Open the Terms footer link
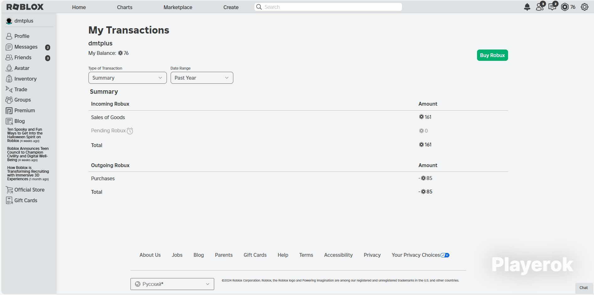594x295 pixels. click(306, 255)
